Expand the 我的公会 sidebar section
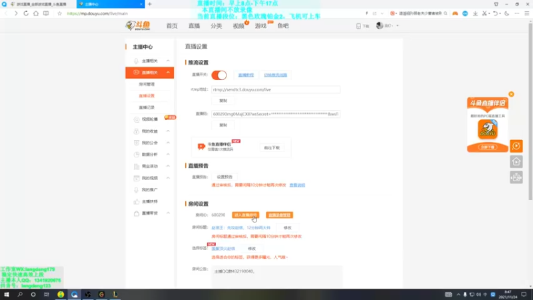The height and width of the screenshot is (300, 533). point(168,143)
